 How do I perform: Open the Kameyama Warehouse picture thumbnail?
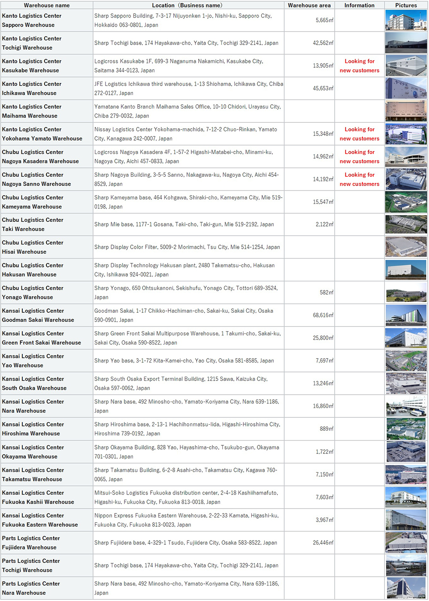click(x=406, y=202)
